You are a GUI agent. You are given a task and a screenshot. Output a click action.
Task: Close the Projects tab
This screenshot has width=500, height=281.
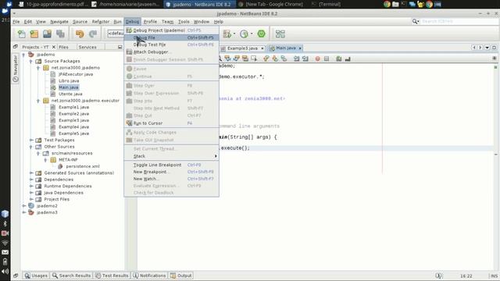54,47
